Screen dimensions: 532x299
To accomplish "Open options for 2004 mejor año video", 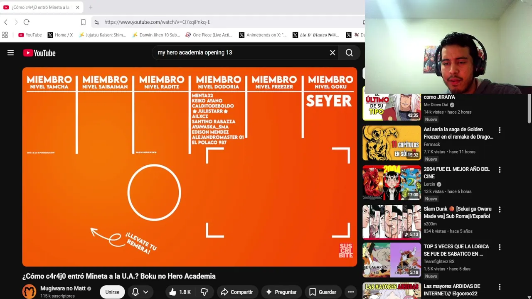I will (500, 170).
